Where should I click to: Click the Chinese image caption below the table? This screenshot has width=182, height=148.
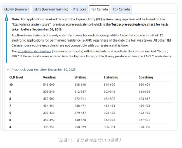click(91, 140)
